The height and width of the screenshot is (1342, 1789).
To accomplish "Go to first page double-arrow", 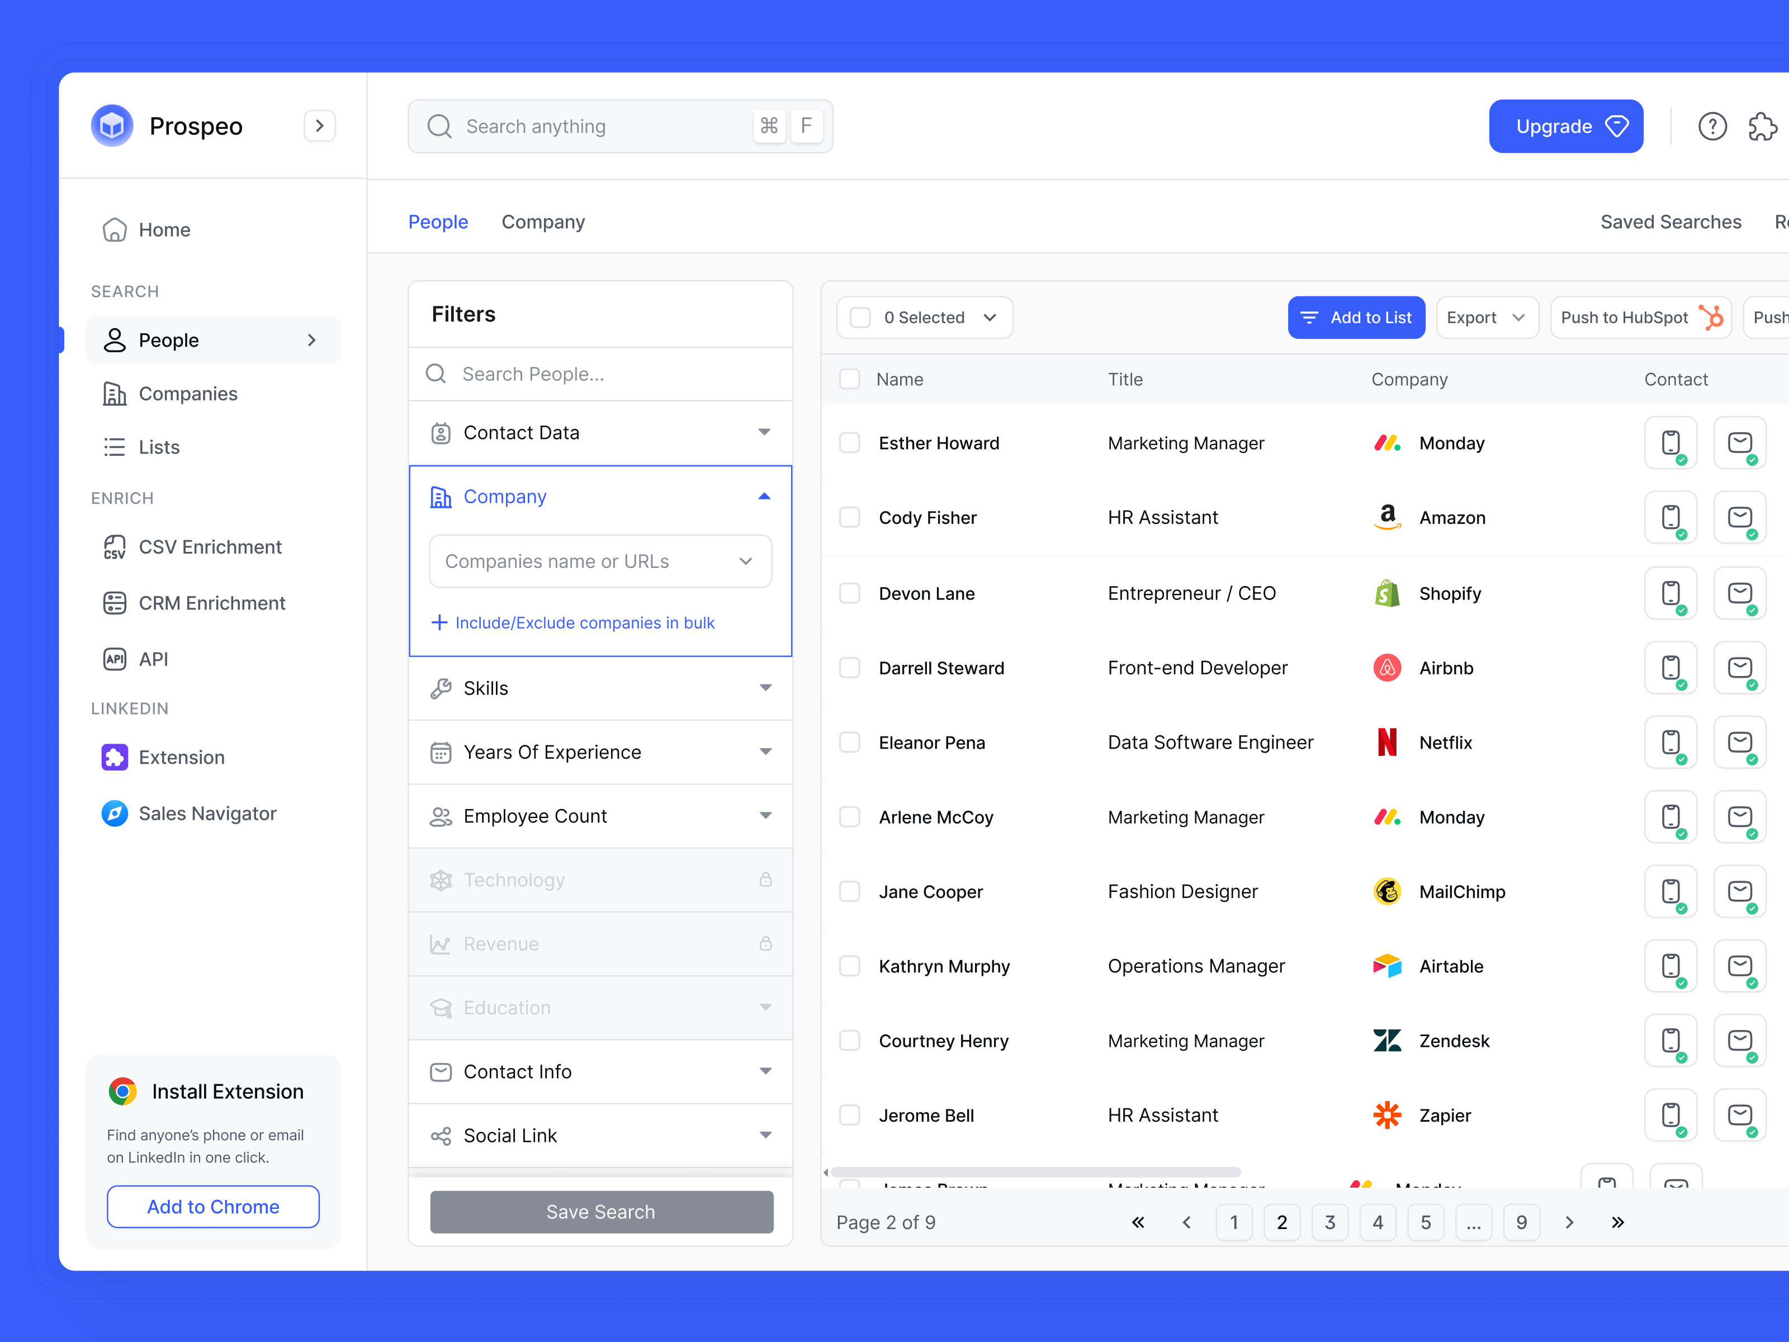I will [1138, 1222].
